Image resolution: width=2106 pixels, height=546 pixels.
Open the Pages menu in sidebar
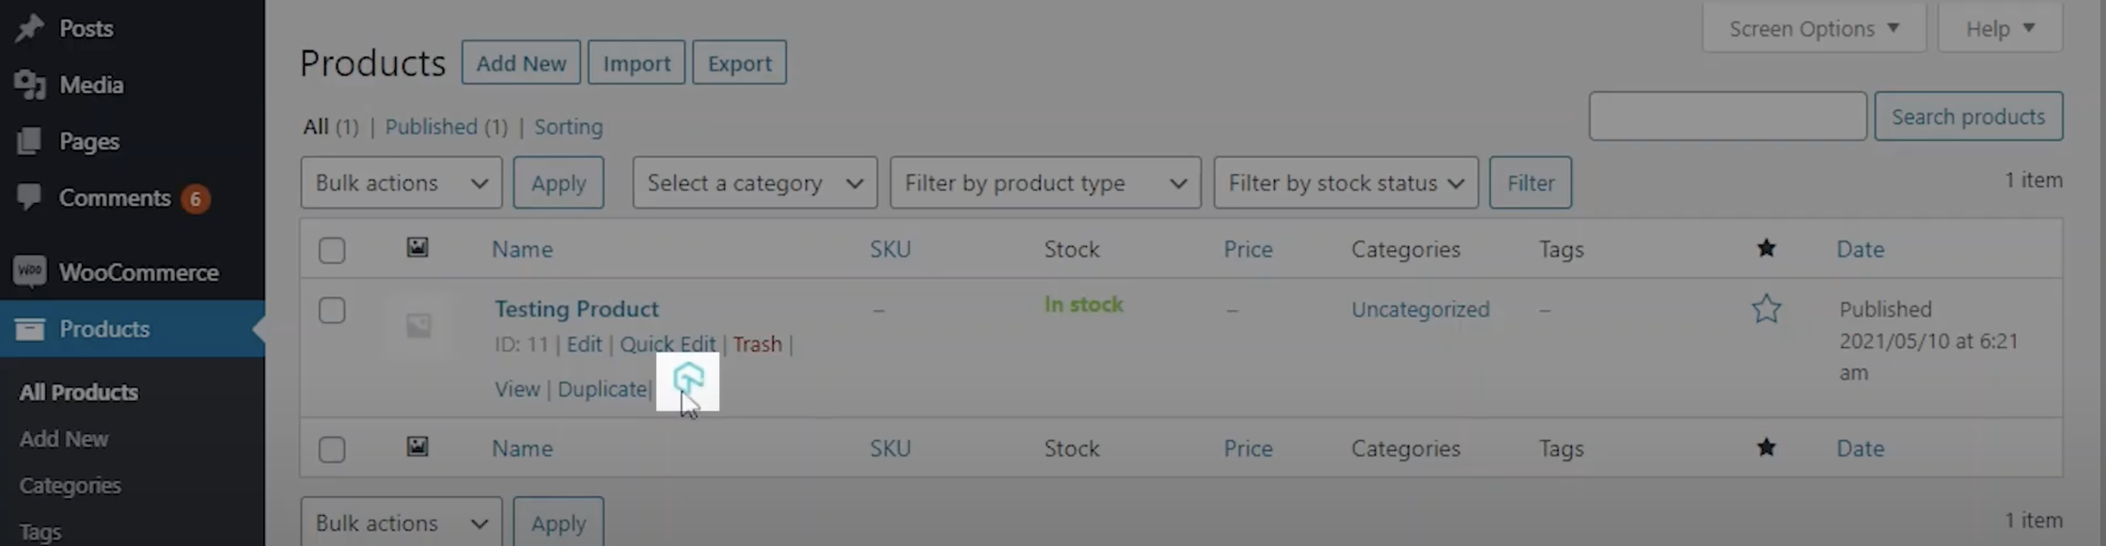point(88,141)
